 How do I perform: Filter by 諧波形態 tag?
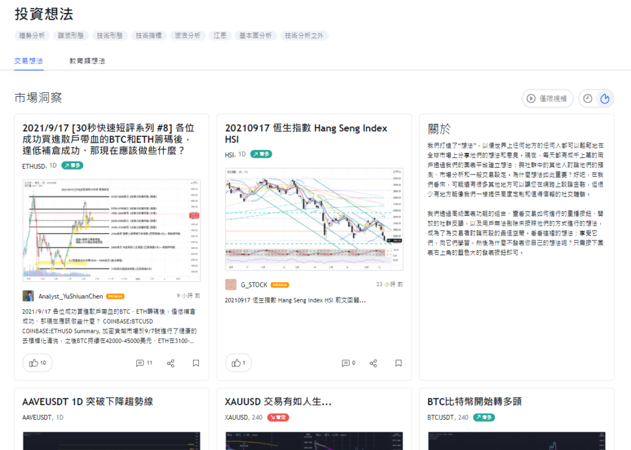[71, 35]
